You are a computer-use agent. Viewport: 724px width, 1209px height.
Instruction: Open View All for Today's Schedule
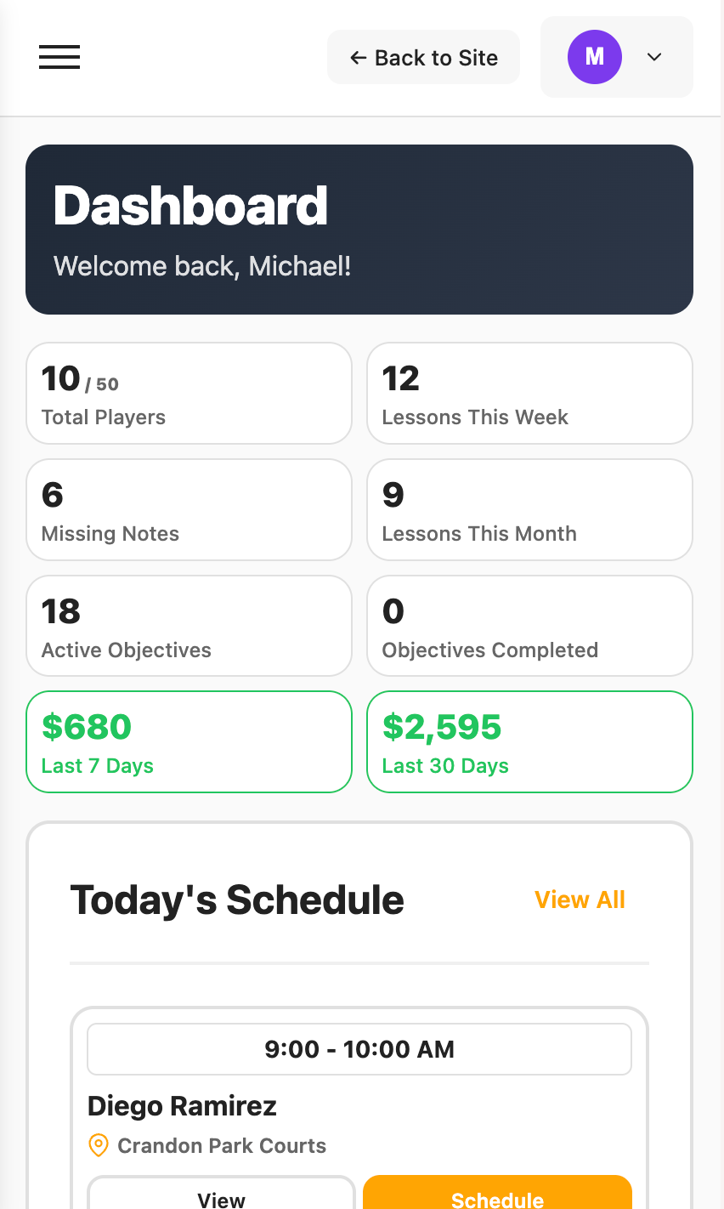(x=580, y=899)
